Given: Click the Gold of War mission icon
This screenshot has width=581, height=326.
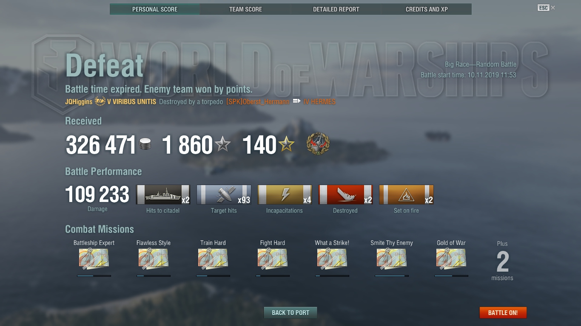Looking at the screenshot, I should 451,259.
